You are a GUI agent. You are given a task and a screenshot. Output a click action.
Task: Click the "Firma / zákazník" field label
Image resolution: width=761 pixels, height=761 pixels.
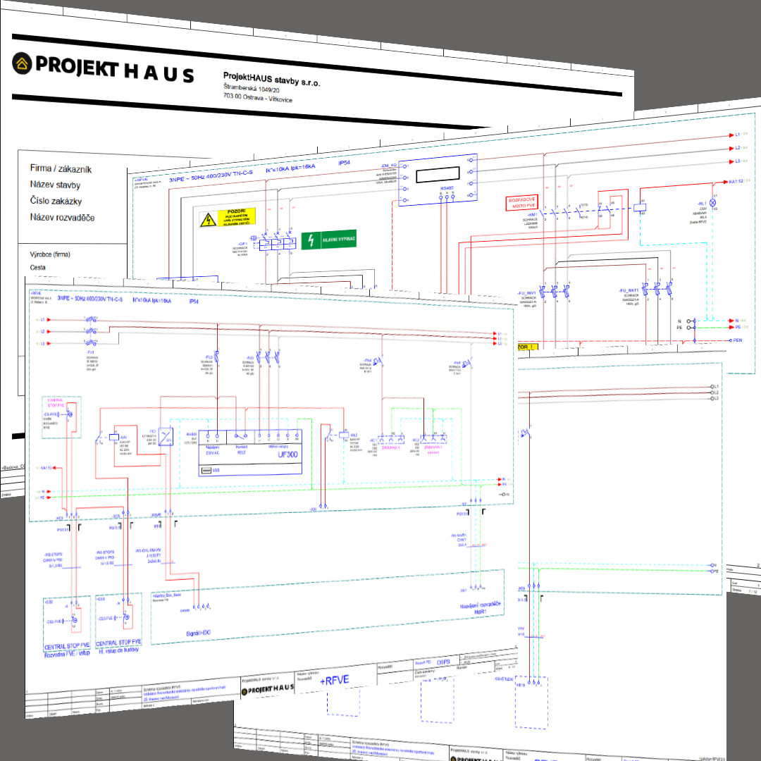(x=61, y=169)
